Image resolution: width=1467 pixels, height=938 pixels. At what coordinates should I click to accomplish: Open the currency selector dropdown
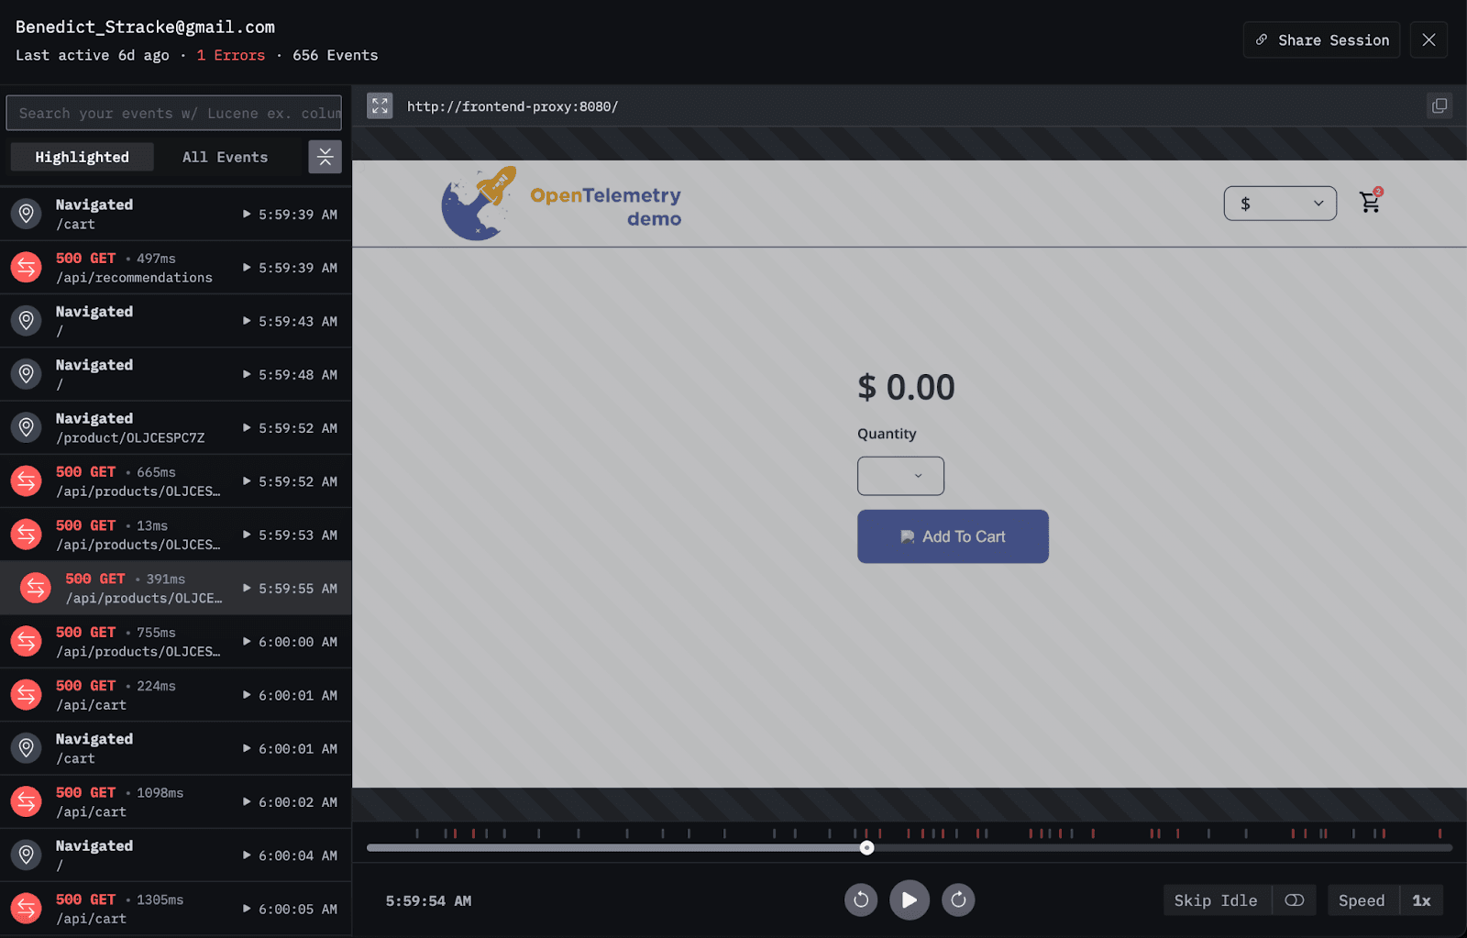[x=1279, y=204]
